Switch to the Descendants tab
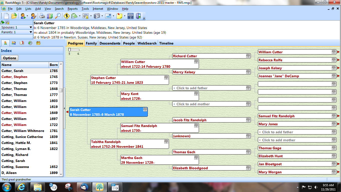Screen dimensions: 341x192 click(110, 43)
